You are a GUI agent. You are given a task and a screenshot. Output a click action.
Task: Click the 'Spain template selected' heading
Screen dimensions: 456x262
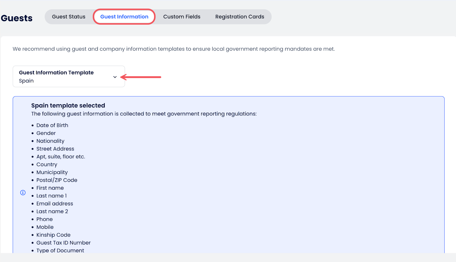pos(68,105)
